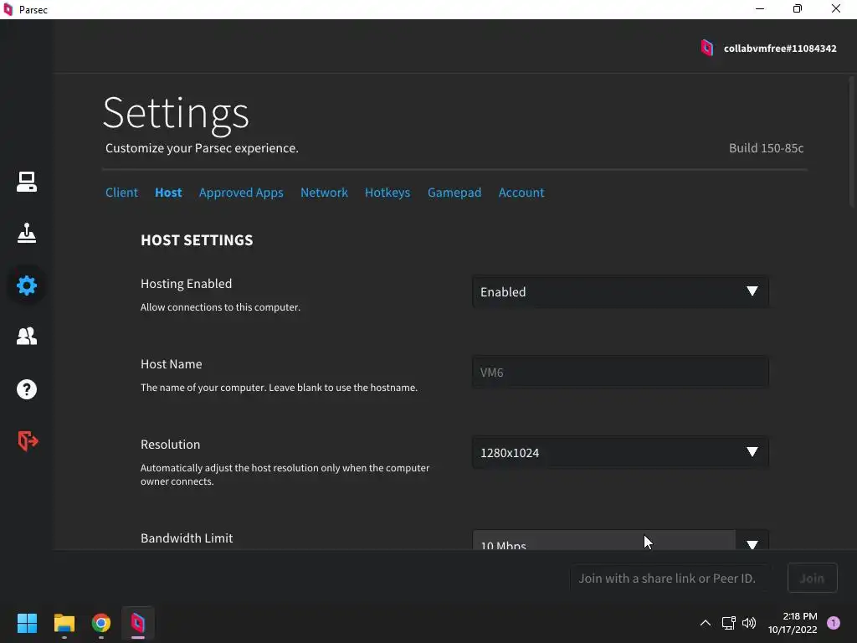This screenshot has width=857, height=643.
Task: Show hidden system tray icons
Action: pyautogui.click(x=706, y=623)
